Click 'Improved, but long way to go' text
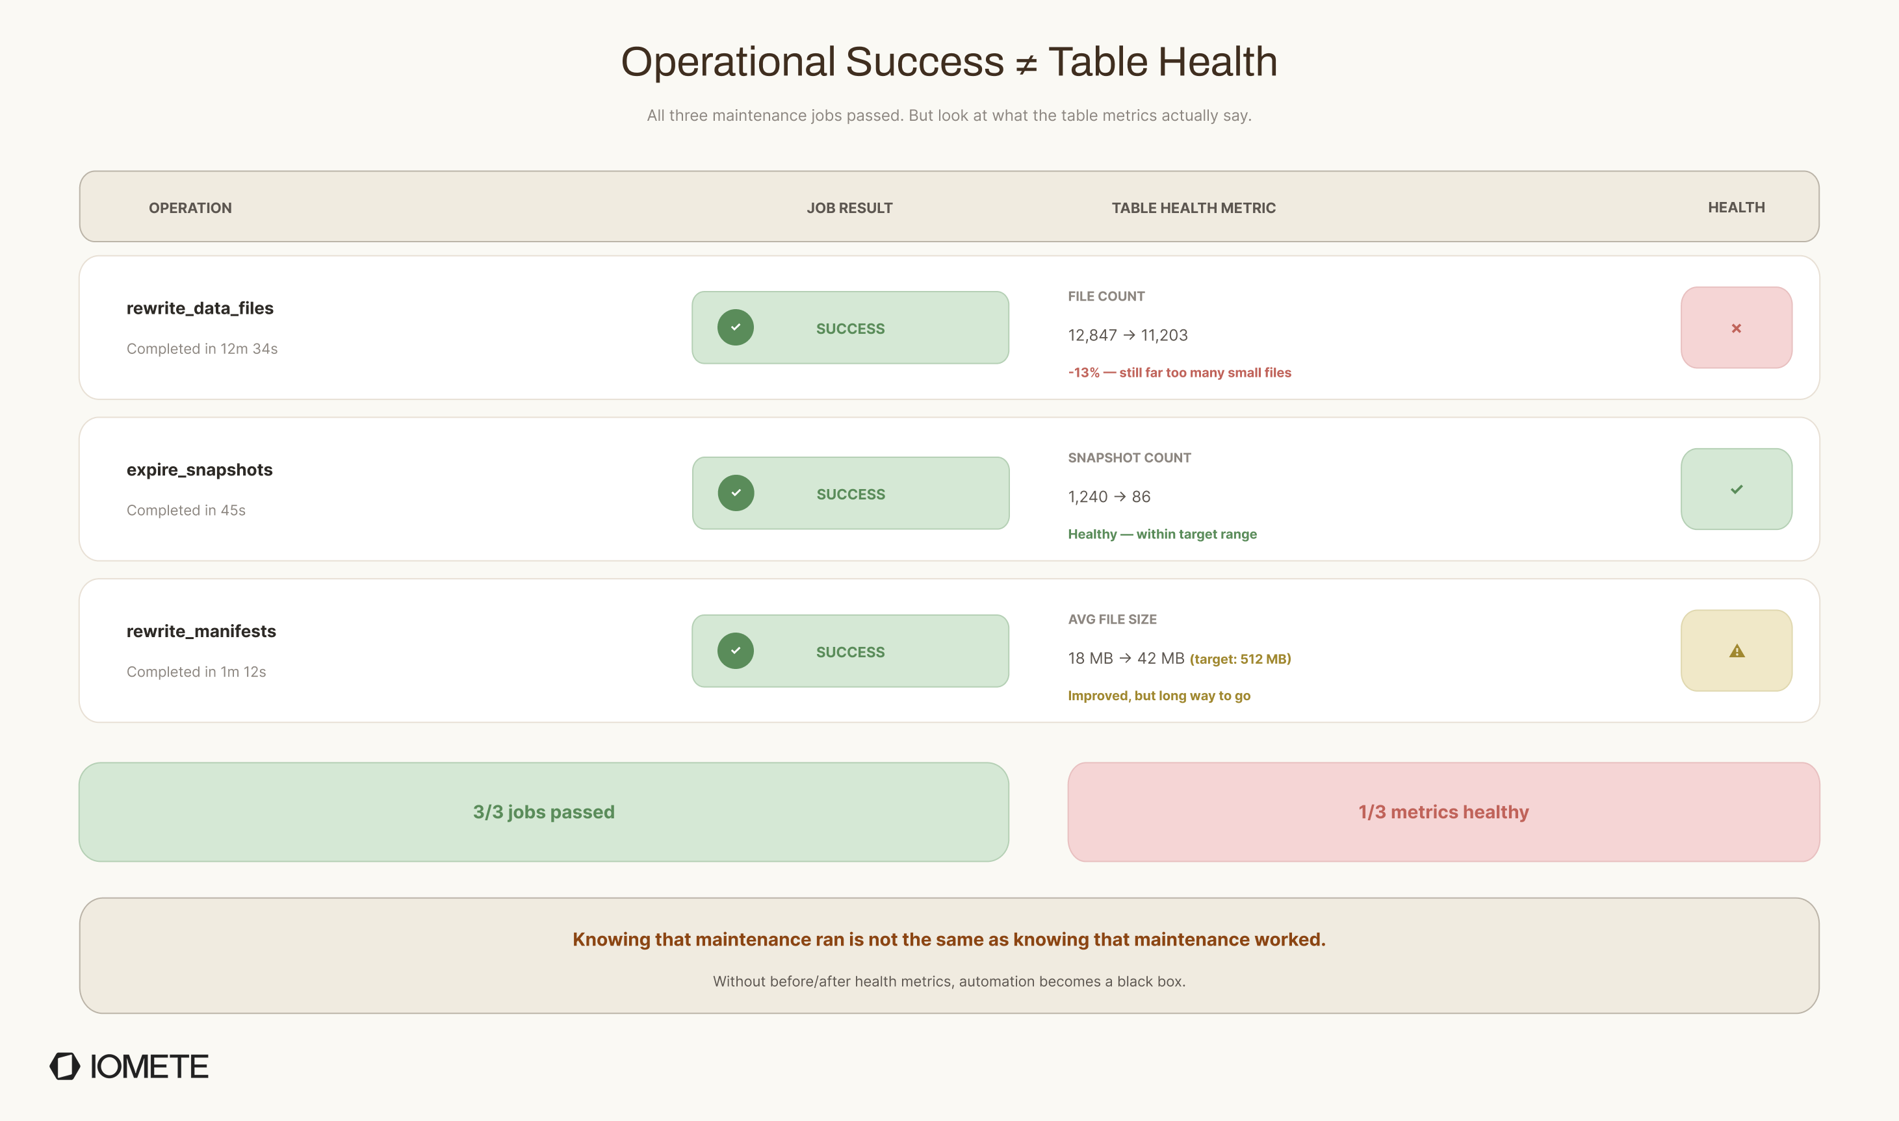This screenshot has height=1121, width=1899. pyautogui.click(x=1159, y=696)
